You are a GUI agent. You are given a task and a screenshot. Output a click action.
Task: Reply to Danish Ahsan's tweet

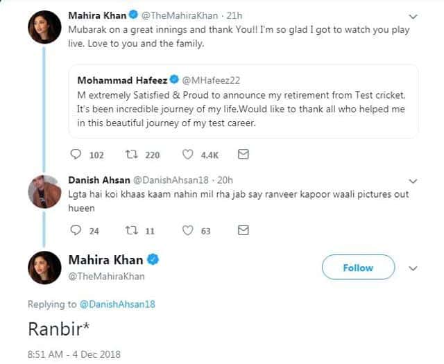click(76, 230)
